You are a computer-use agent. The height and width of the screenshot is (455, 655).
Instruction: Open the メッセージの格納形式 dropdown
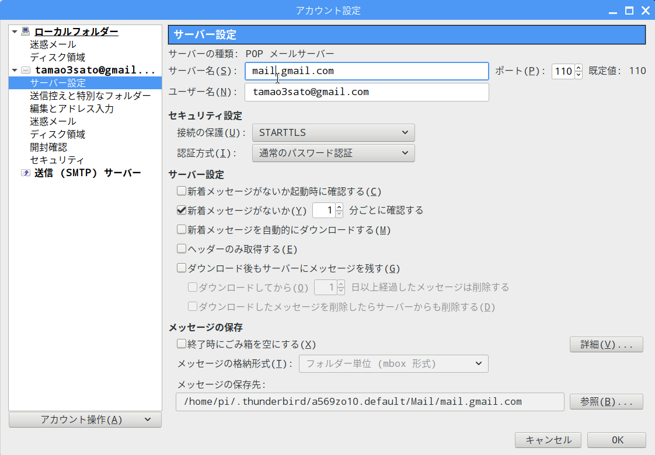pyautogui.click(x=393, y=363)
